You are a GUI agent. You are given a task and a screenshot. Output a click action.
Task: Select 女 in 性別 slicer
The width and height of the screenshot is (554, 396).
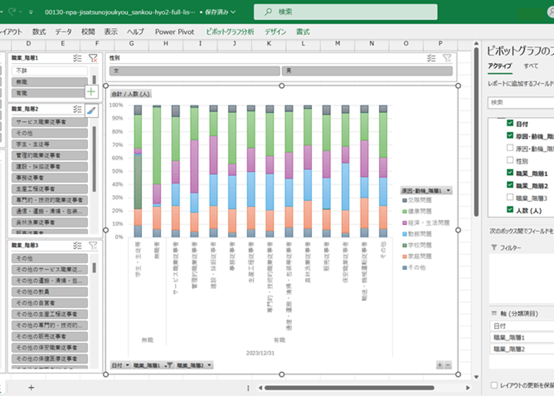click(x=195, y=71)
